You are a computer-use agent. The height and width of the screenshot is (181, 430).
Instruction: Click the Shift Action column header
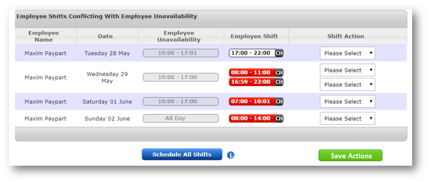click(346, 37)
